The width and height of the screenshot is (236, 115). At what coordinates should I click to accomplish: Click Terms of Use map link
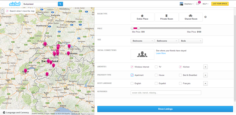tap(76, 114)
